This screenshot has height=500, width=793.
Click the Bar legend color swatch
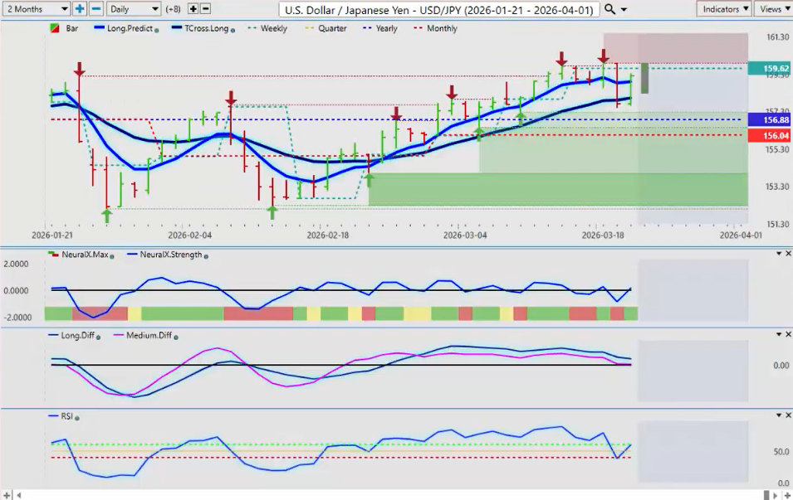pyautogui.click(x=55, y=28)
